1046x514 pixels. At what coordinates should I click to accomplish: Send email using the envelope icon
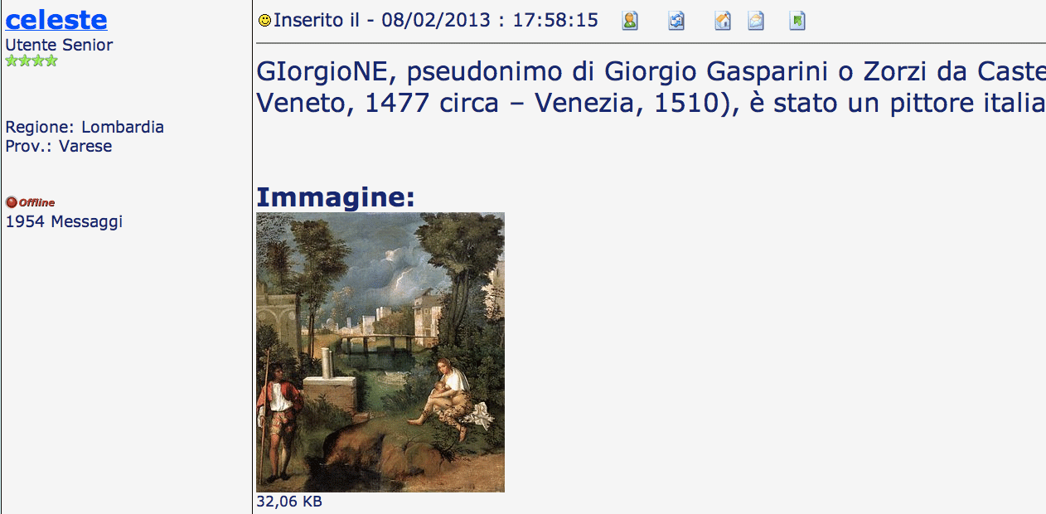point(756,21)
